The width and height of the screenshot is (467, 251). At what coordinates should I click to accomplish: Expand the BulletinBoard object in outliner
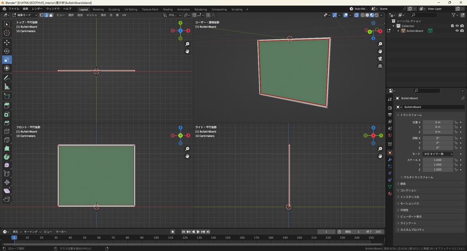point(399,31)
